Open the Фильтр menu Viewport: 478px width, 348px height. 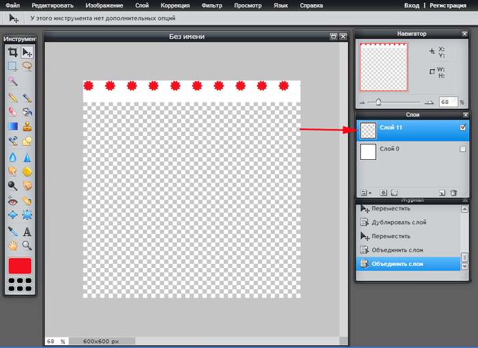[212, 5]
